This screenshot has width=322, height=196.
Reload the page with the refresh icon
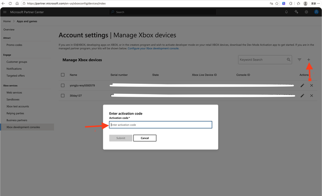(x=10, y=3)
